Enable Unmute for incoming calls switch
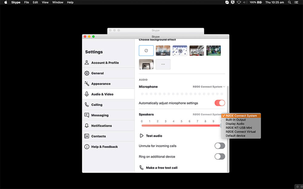Image resolution: width=303 pixels, height=189 pixels. click(x=220, y=146)
